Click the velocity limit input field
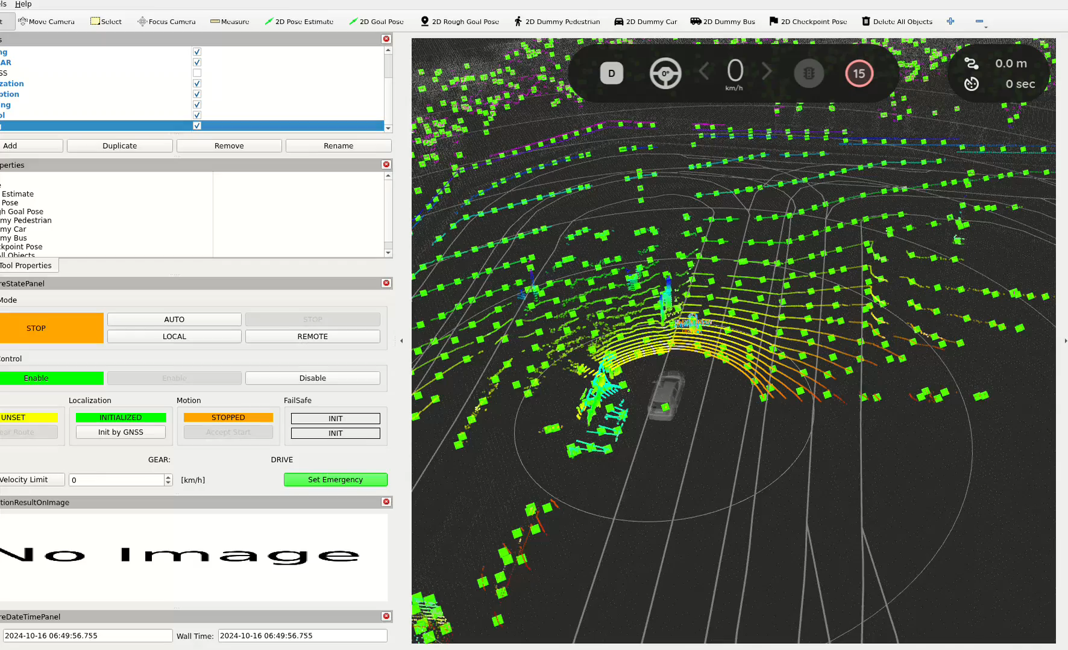Image resolution: width=1068 pixels, height=650 pixels. coord(116,480)
